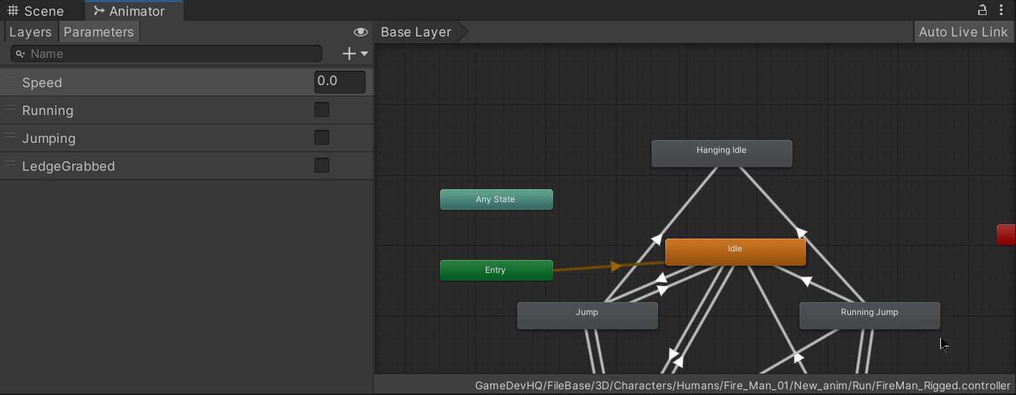
Task: Select the Jumping parameter label
Action: click(x=49, y=139)
